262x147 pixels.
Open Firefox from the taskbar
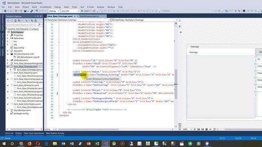tap(29, 143)
